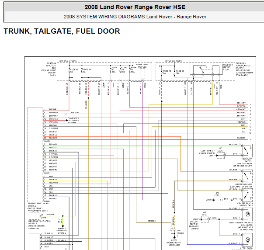Click the J/C C0921 joint connector symbol
The image size is (264, 250).
click(218, 200)
